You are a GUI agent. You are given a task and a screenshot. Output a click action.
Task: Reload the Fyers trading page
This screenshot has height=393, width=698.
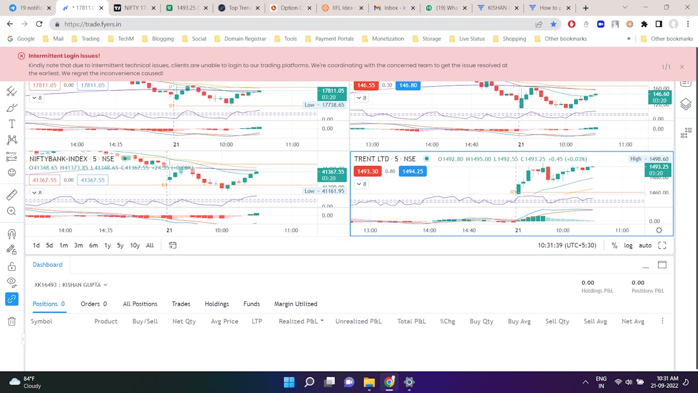point(39,24)
